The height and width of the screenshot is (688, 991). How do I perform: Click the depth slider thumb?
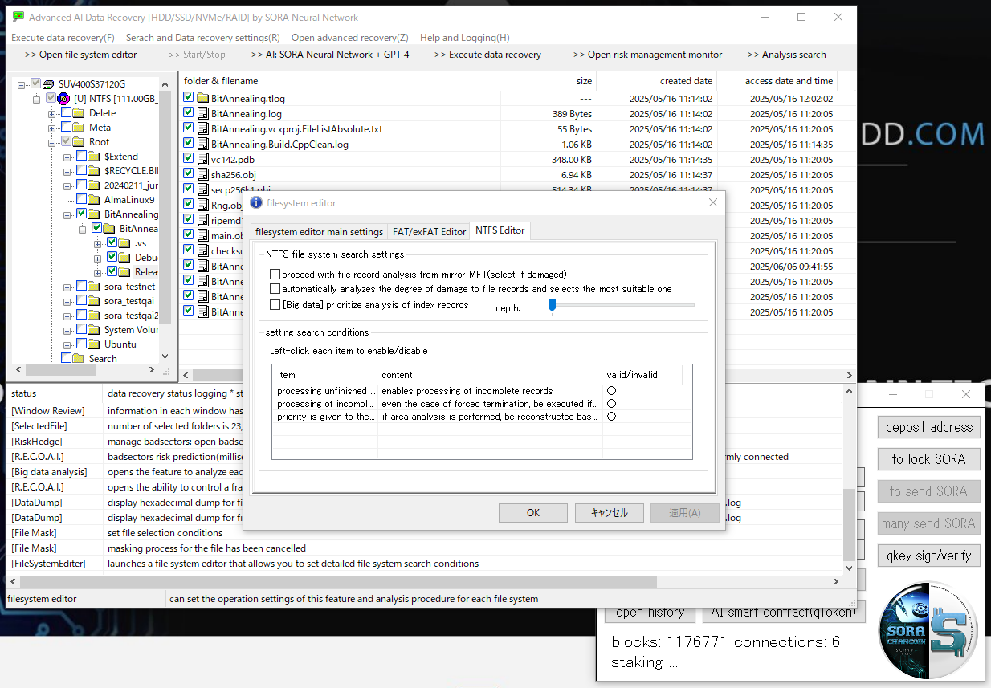(552, 305)
